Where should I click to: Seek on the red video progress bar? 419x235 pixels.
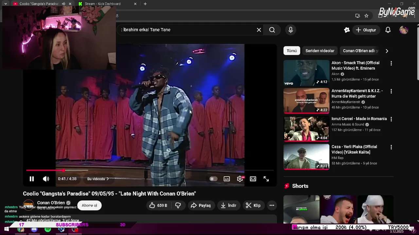click(150, 170)
